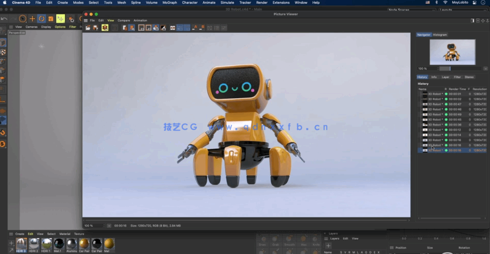This screenshot has height=254, width=490.
Task: Click Scale tool orange square icon
Action: [50, 19]
